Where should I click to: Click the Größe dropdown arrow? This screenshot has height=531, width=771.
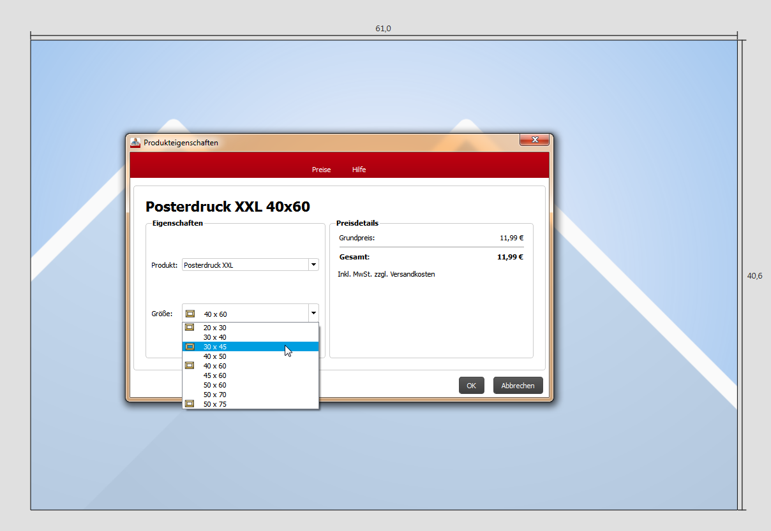click(313, 313)
